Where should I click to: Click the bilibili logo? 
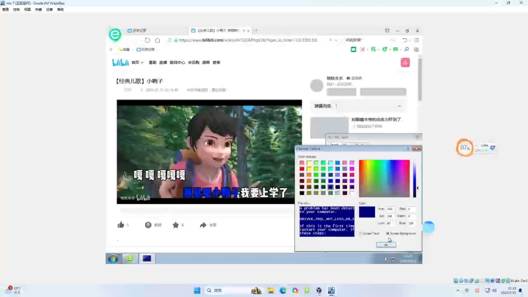pyautogui.click(x=120, y=62)
